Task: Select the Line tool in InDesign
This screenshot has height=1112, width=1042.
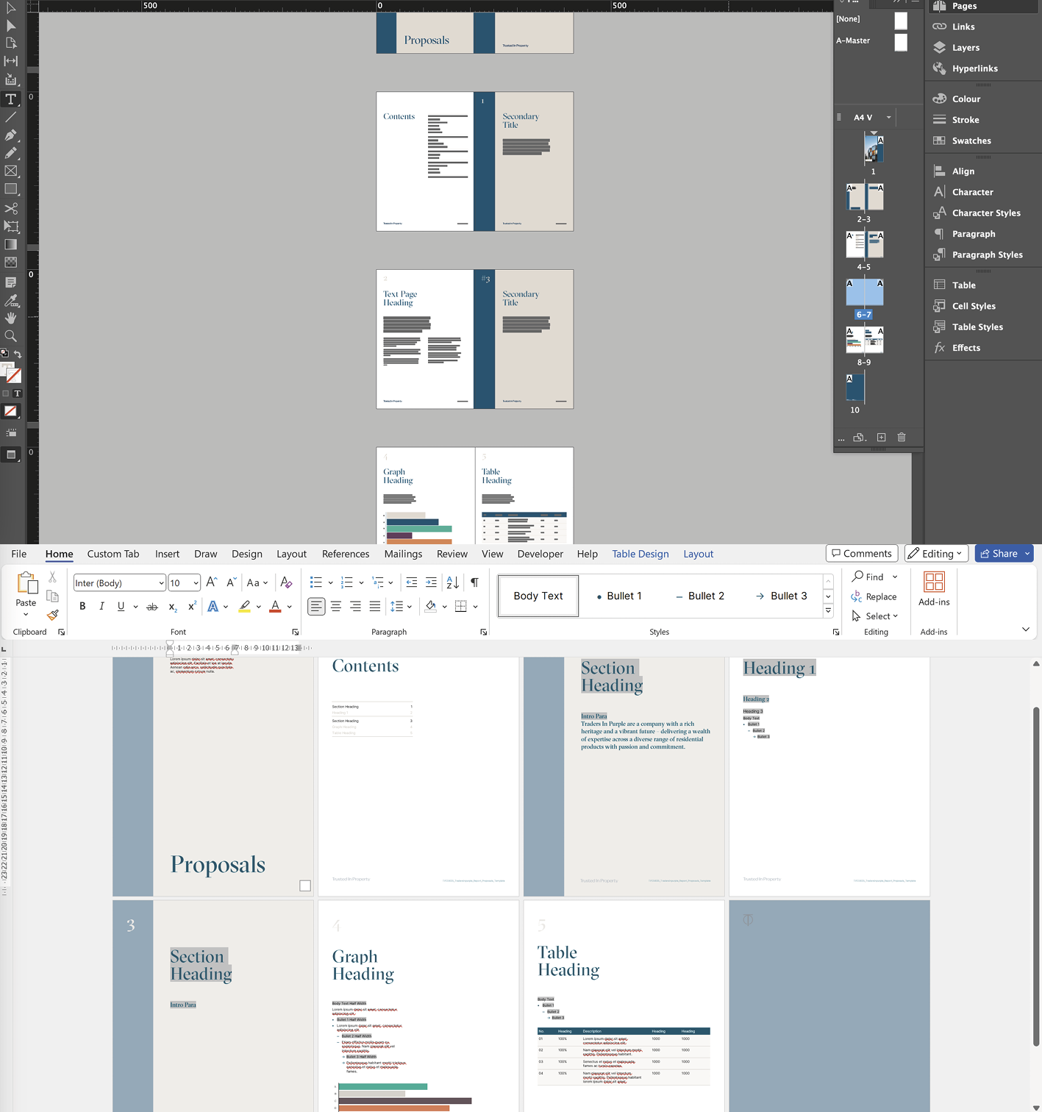Action: pyautogui.click(x=11, y=117)
